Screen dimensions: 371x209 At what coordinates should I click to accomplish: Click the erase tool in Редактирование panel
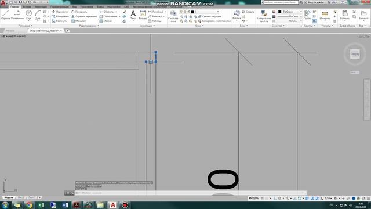(x=125, y=12)
